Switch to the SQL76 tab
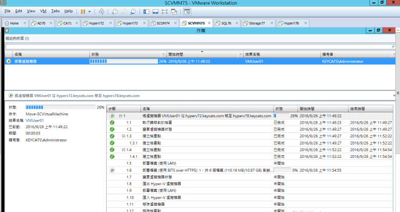The height and width of the screenshot is (212, 400). click(x=223, y=23)
